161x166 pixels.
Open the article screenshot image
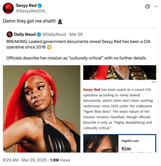coord(120,109)
